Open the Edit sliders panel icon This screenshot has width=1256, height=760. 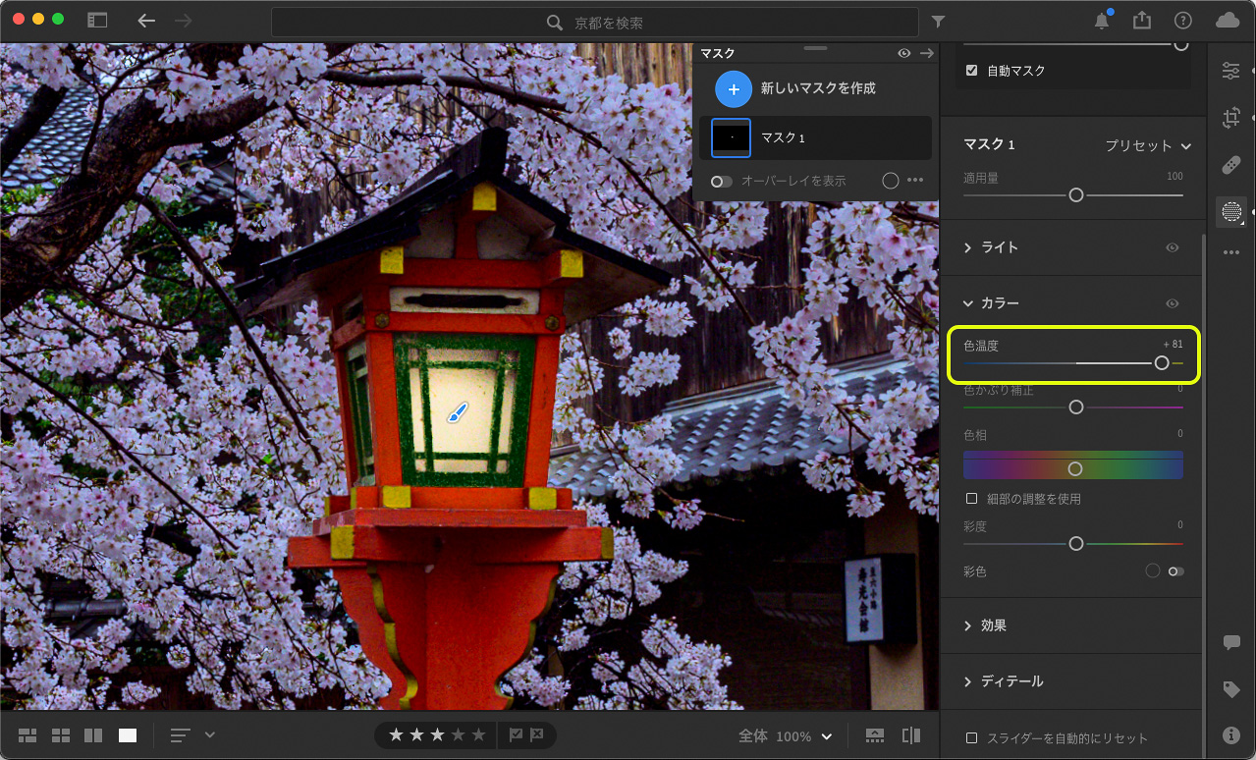click(x=1230, y=71)
